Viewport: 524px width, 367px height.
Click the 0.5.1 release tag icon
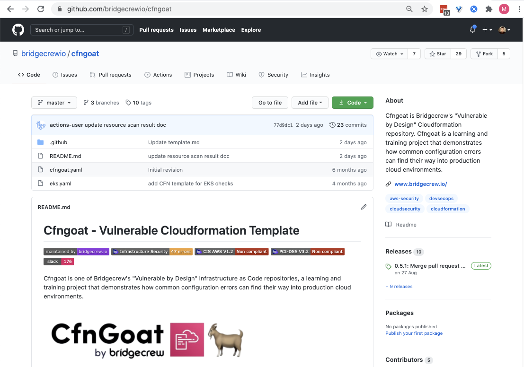(388, 266)
